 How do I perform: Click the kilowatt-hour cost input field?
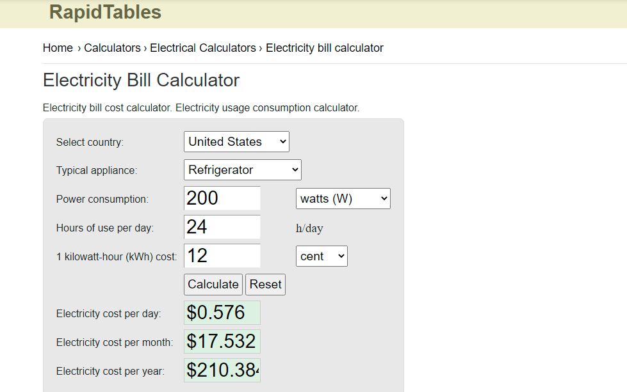point(222,256)
